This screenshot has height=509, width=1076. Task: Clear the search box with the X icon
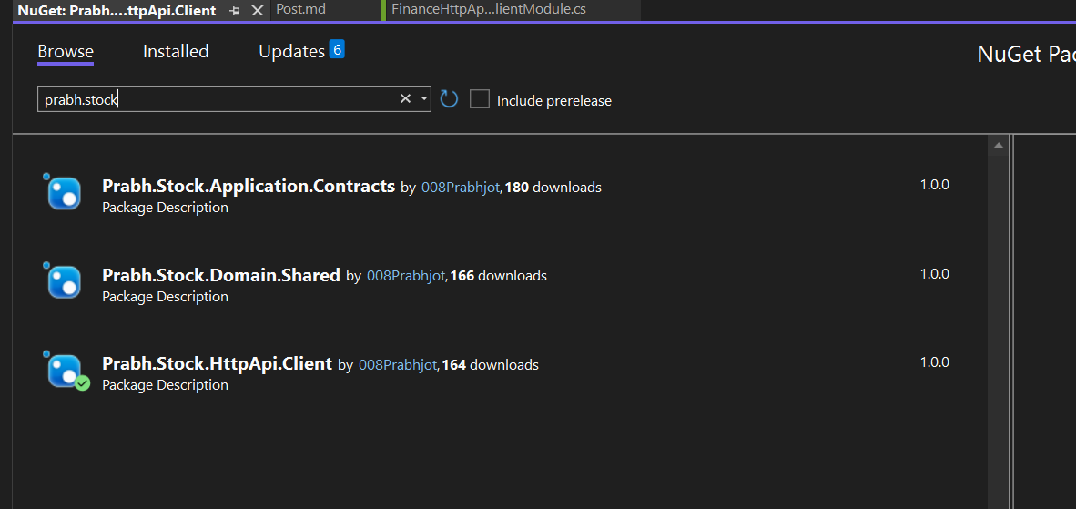(x=406, y=98)
